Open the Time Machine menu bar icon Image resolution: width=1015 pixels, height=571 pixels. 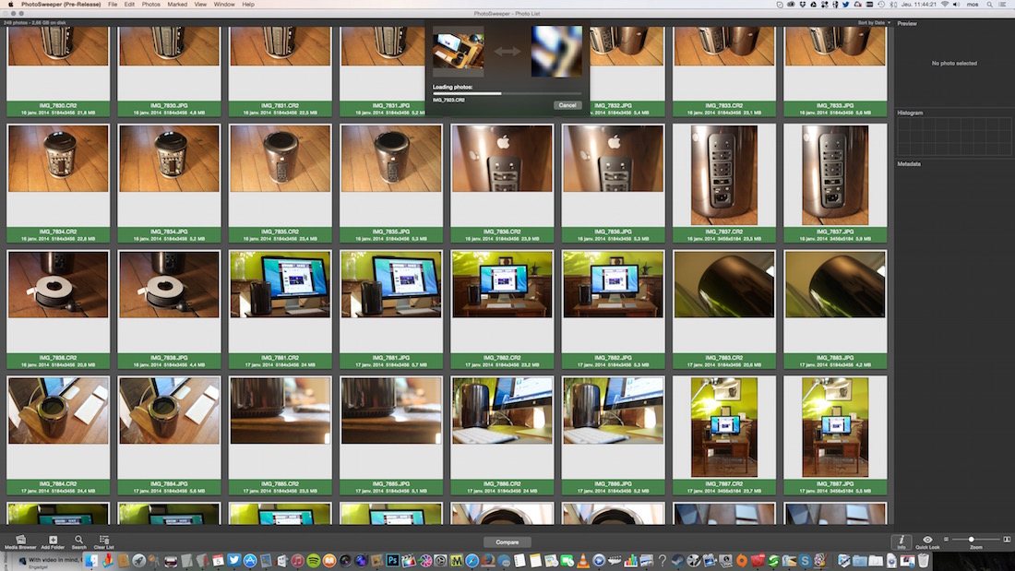tap(881, 4)
